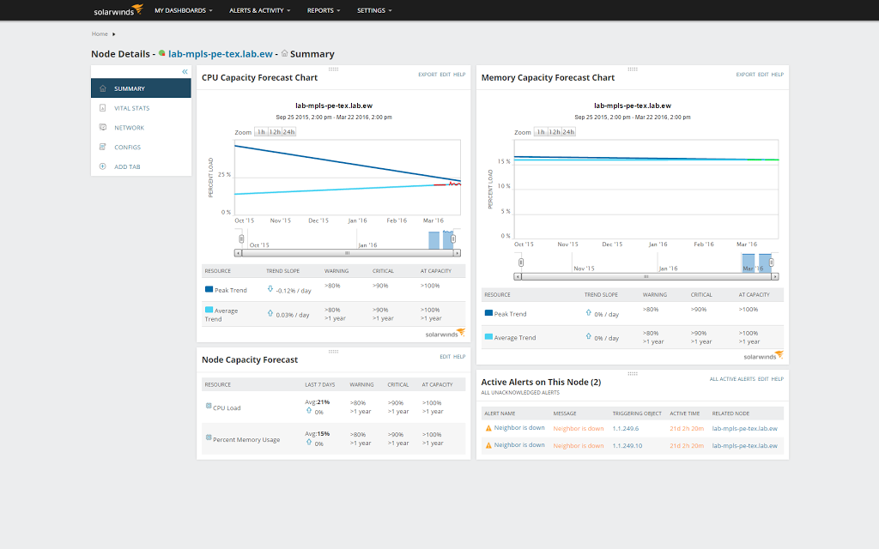Viewport: 879px width, 549px height.
Task: Open the ALERTS & ACTIVITY menu
Action: (x=259, y=10)
